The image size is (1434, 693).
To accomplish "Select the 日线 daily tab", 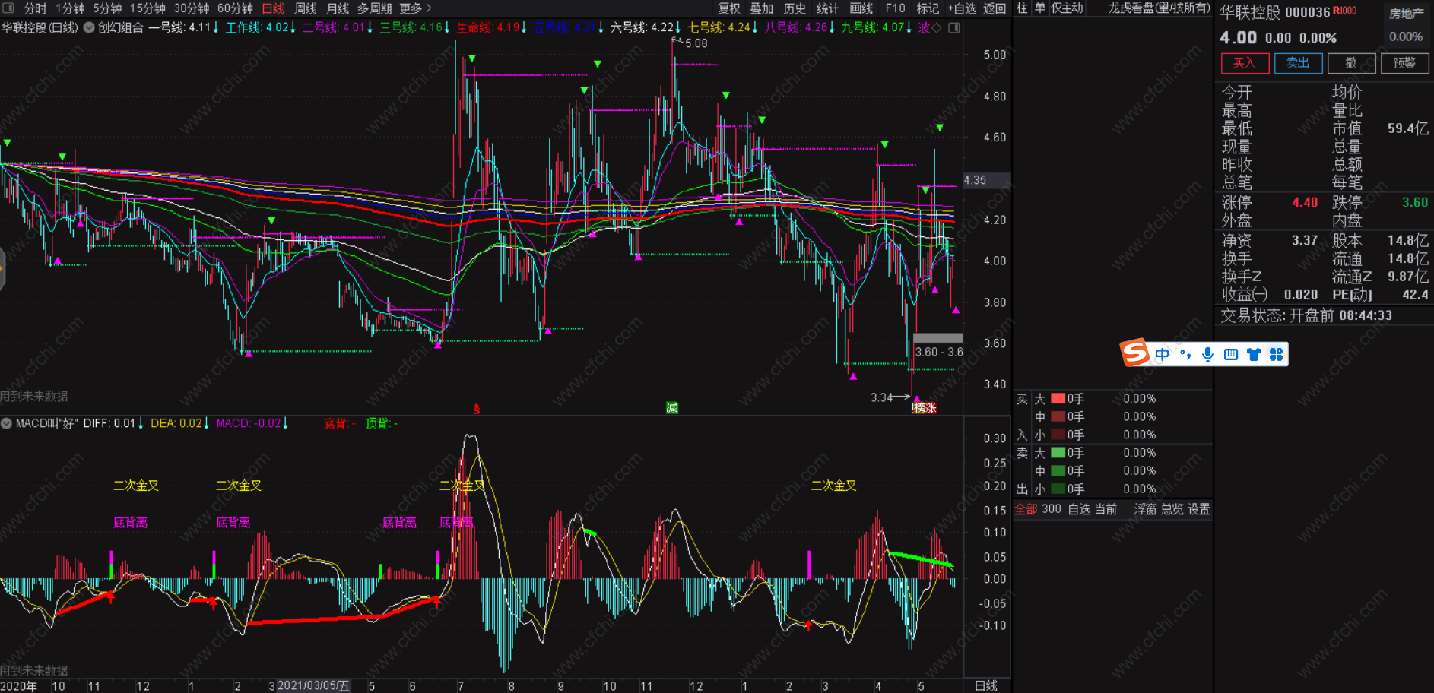I will point(273,8).
